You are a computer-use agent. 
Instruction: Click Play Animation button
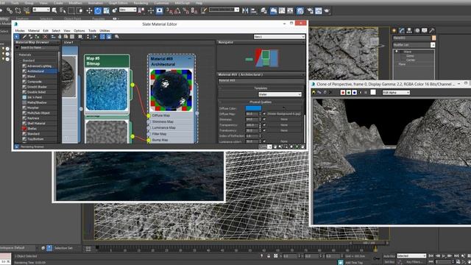tap(444, 256)
